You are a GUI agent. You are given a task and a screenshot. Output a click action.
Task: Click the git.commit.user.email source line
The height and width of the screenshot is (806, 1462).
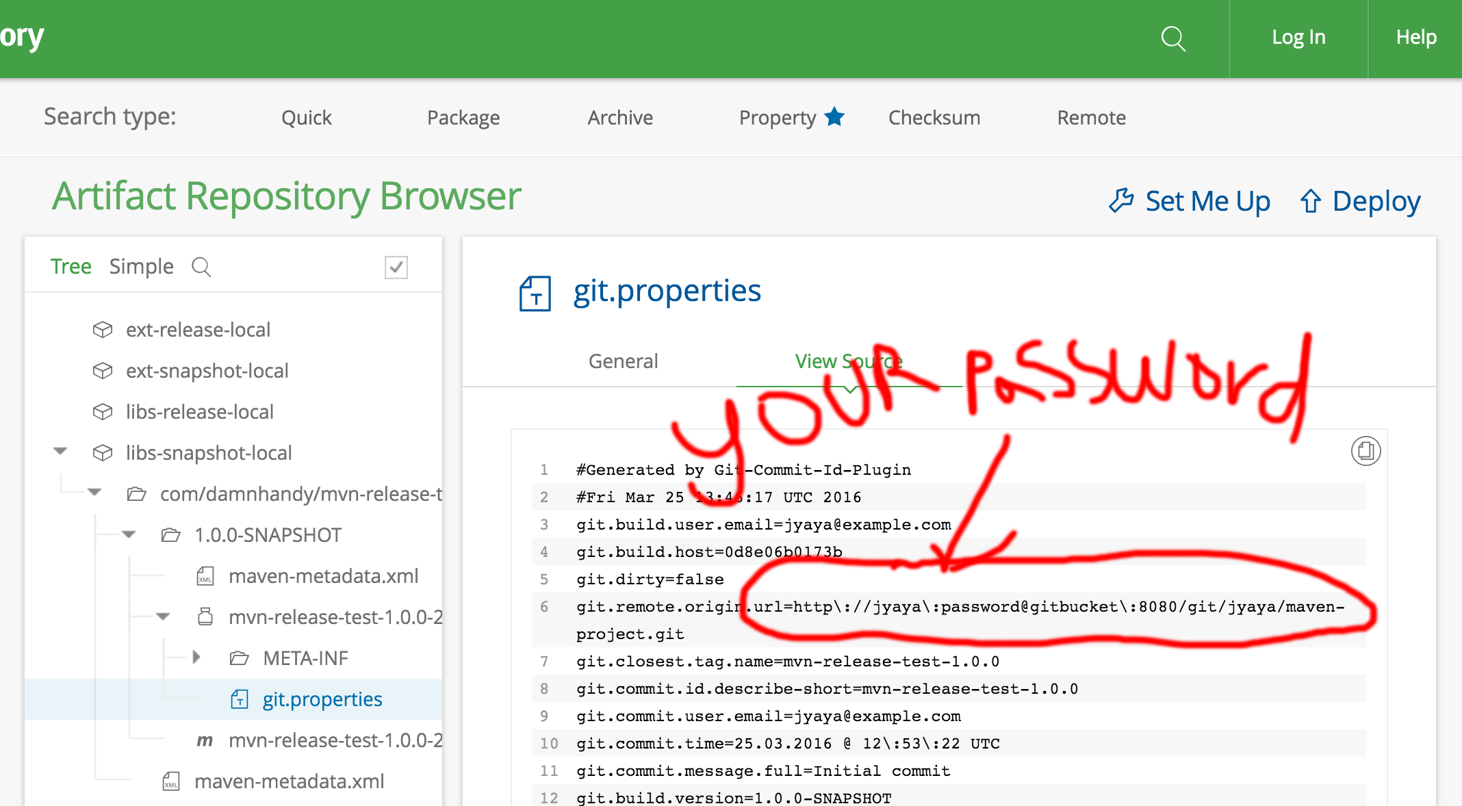coord(769,716)
